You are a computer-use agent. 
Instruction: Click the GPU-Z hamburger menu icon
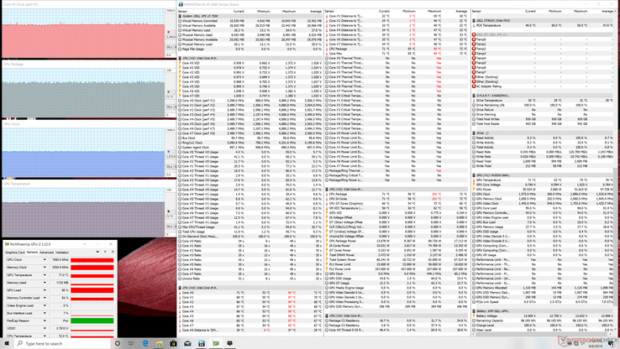click(111, 252)
